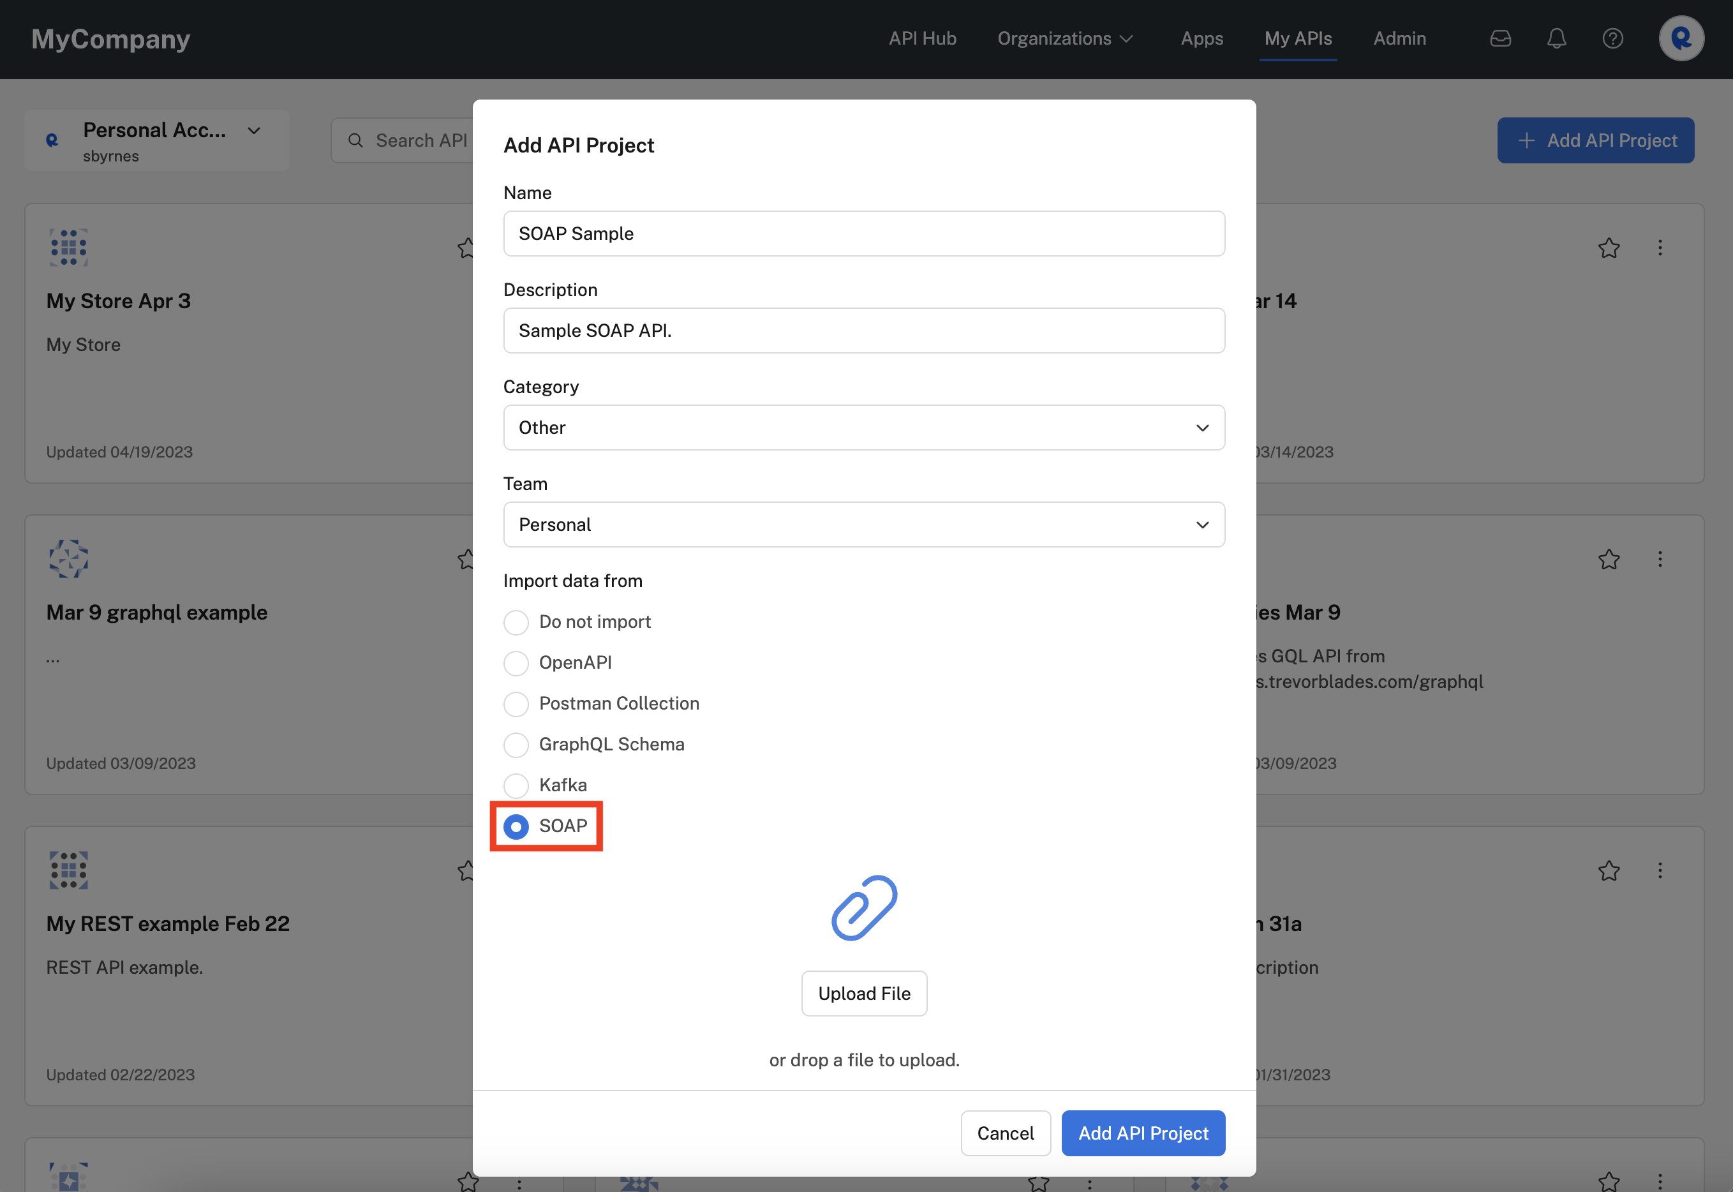Click three-dot menu on top right card
This screenshot has width=1733, height=1192.
tap(1660, 248)
